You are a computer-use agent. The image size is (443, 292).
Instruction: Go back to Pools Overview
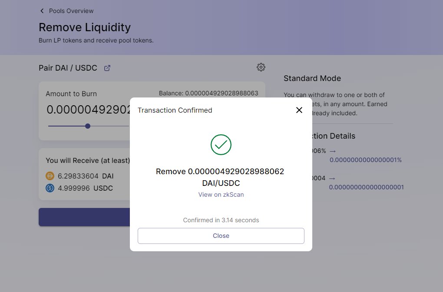(x=71, y=11)
